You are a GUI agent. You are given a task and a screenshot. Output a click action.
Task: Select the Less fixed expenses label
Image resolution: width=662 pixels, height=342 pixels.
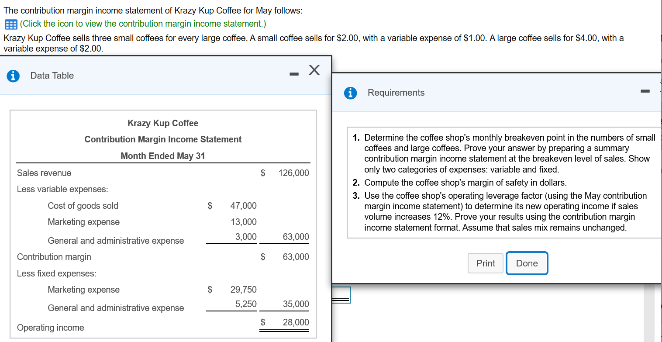pyautogui.click(x=57, y=273)
